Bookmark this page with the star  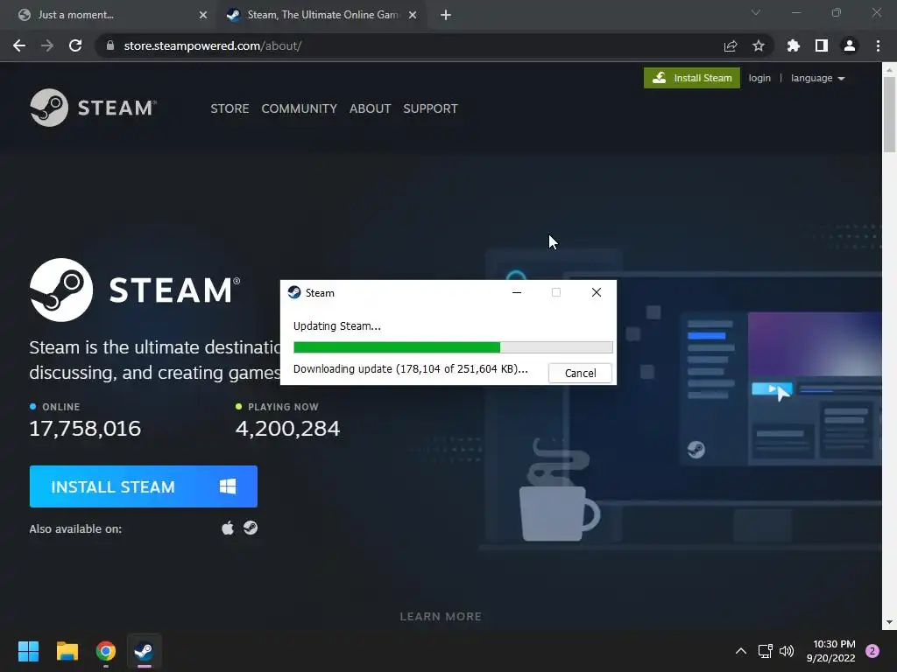(759, 45)
